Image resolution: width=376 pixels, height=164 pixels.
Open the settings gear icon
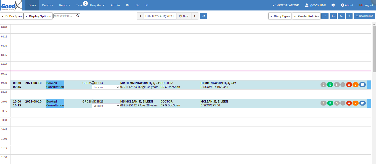tap(333, 5)
